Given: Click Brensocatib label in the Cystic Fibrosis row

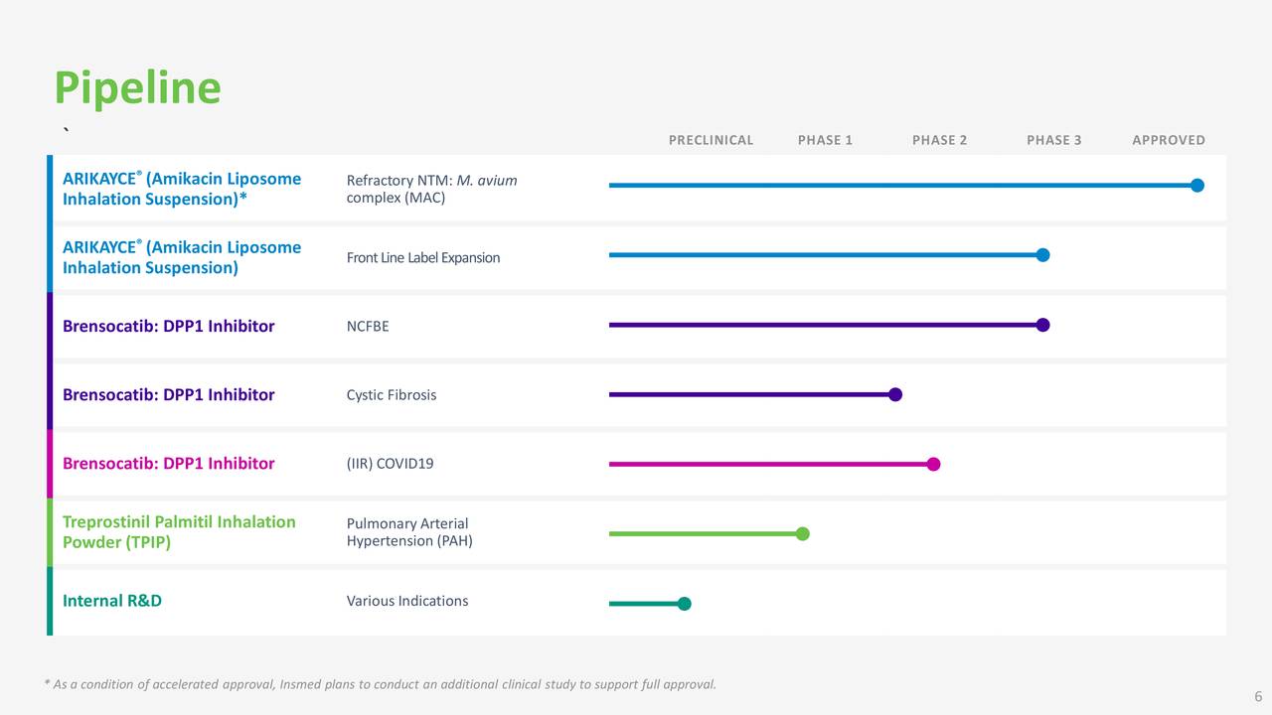Looking at the screenshot, I should pos(168,394).
